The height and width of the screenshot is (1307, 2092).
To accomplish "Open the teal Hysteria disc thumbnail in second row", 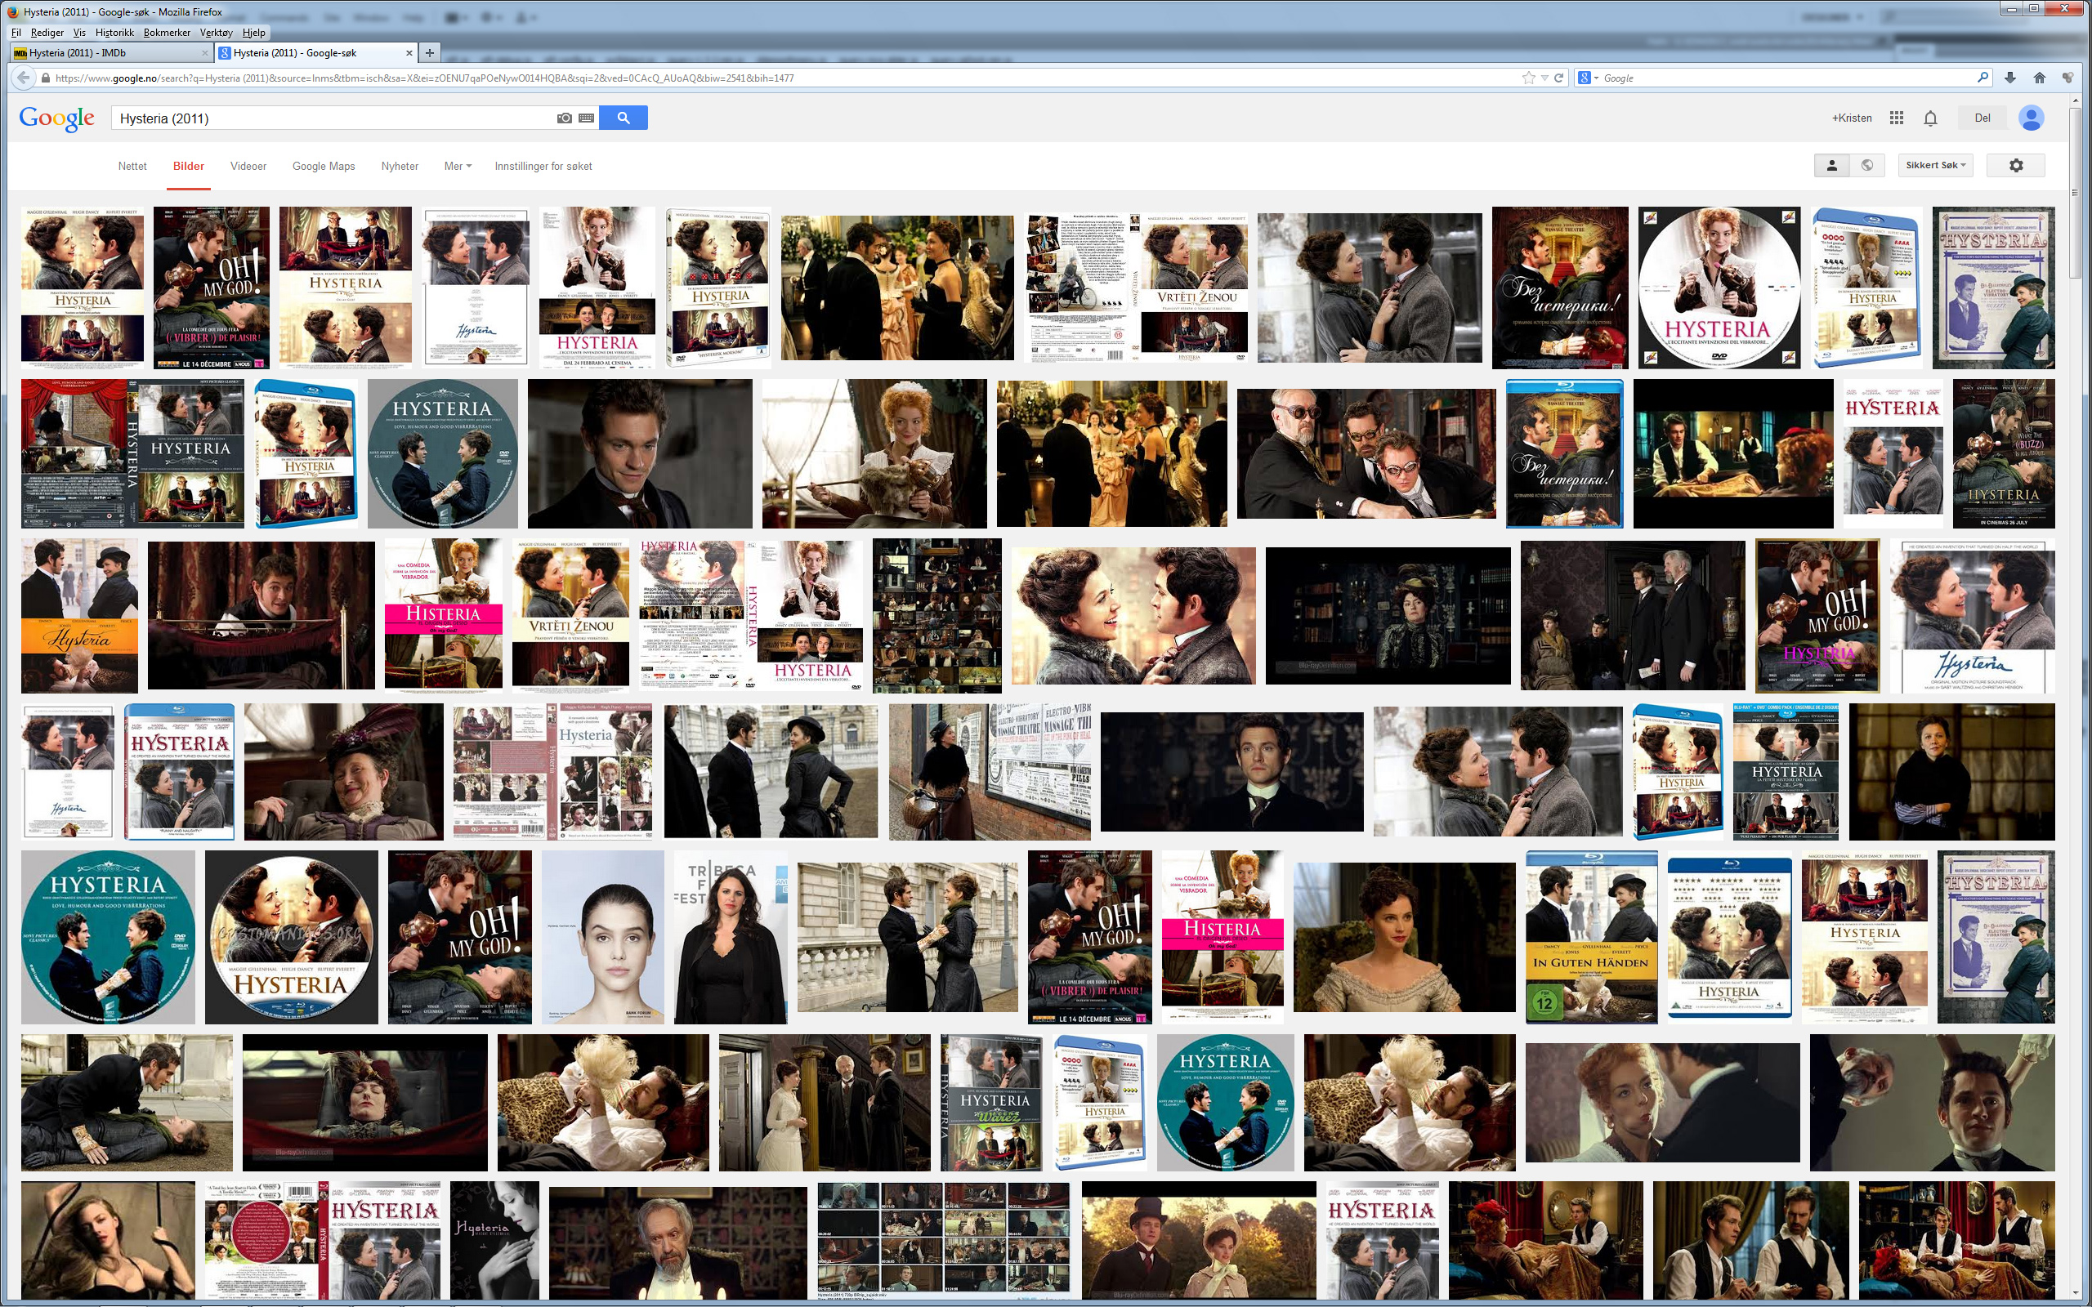I will click(443, 453).
